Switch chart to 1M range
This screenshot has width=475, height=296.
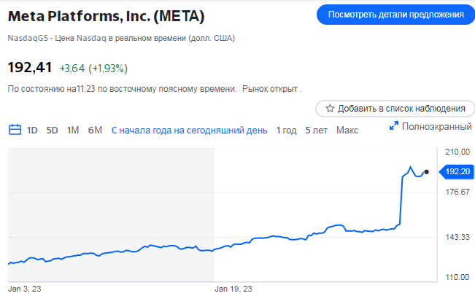(73, 131)
